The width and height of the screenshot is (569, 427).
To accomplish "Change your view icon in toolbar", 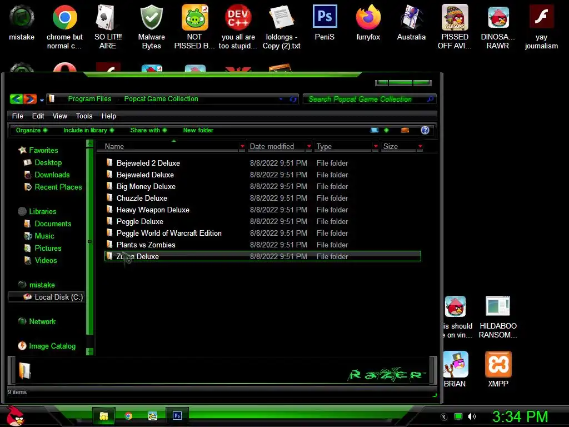I will (x=375, y=130).
